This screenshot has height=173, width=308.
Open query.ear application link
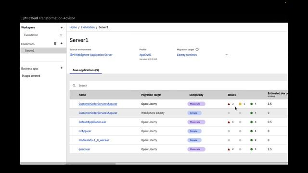pyautogui.click(x=84, y=149)
